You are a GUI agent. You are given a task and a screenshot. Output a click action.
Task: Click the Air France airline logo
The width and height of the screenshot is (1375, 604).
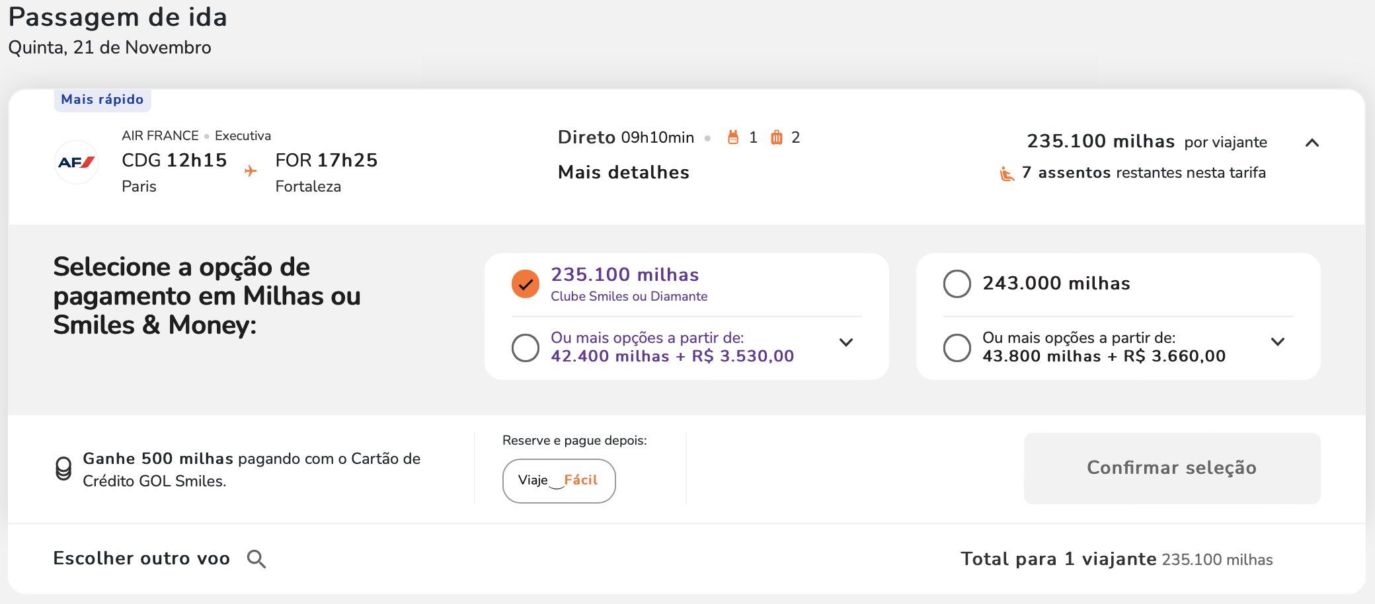(77, 162)
